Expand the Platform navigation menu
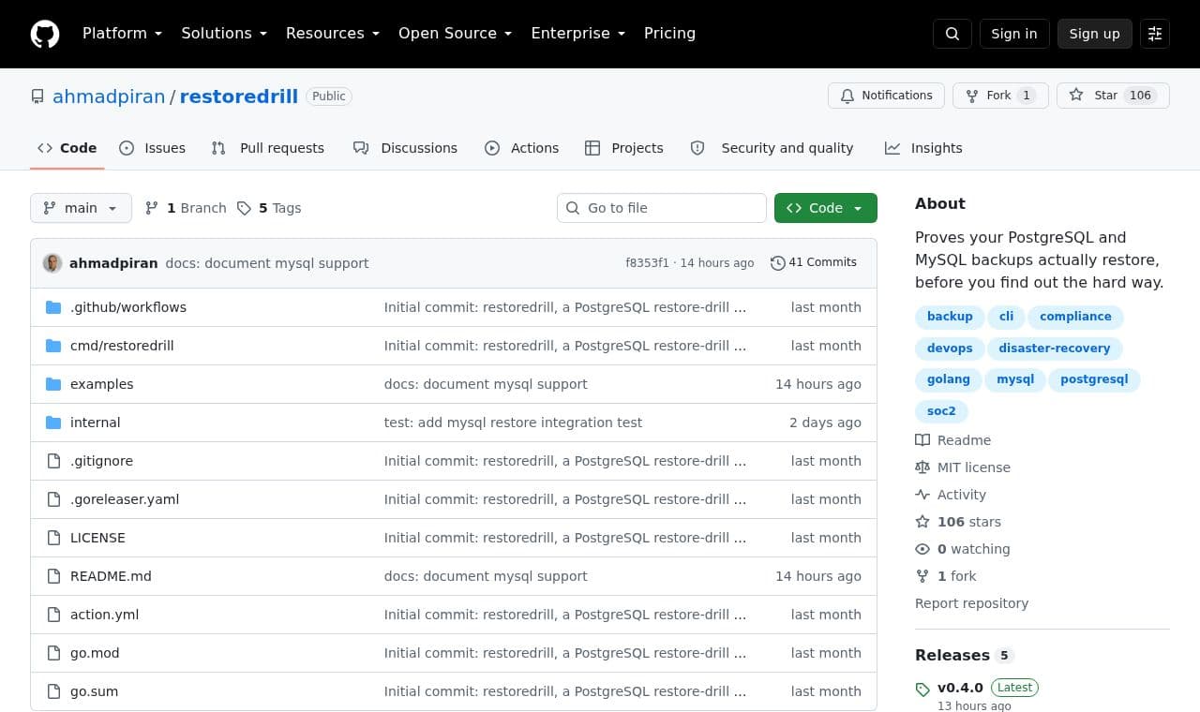 pos(123,34)
